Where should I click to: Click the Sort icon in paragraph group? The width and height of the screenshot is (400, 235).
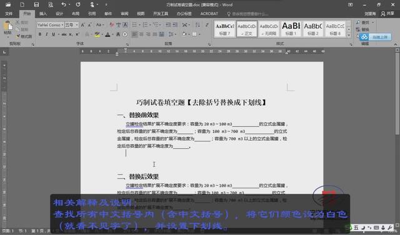pyautogui.click(x=197, y=25)
